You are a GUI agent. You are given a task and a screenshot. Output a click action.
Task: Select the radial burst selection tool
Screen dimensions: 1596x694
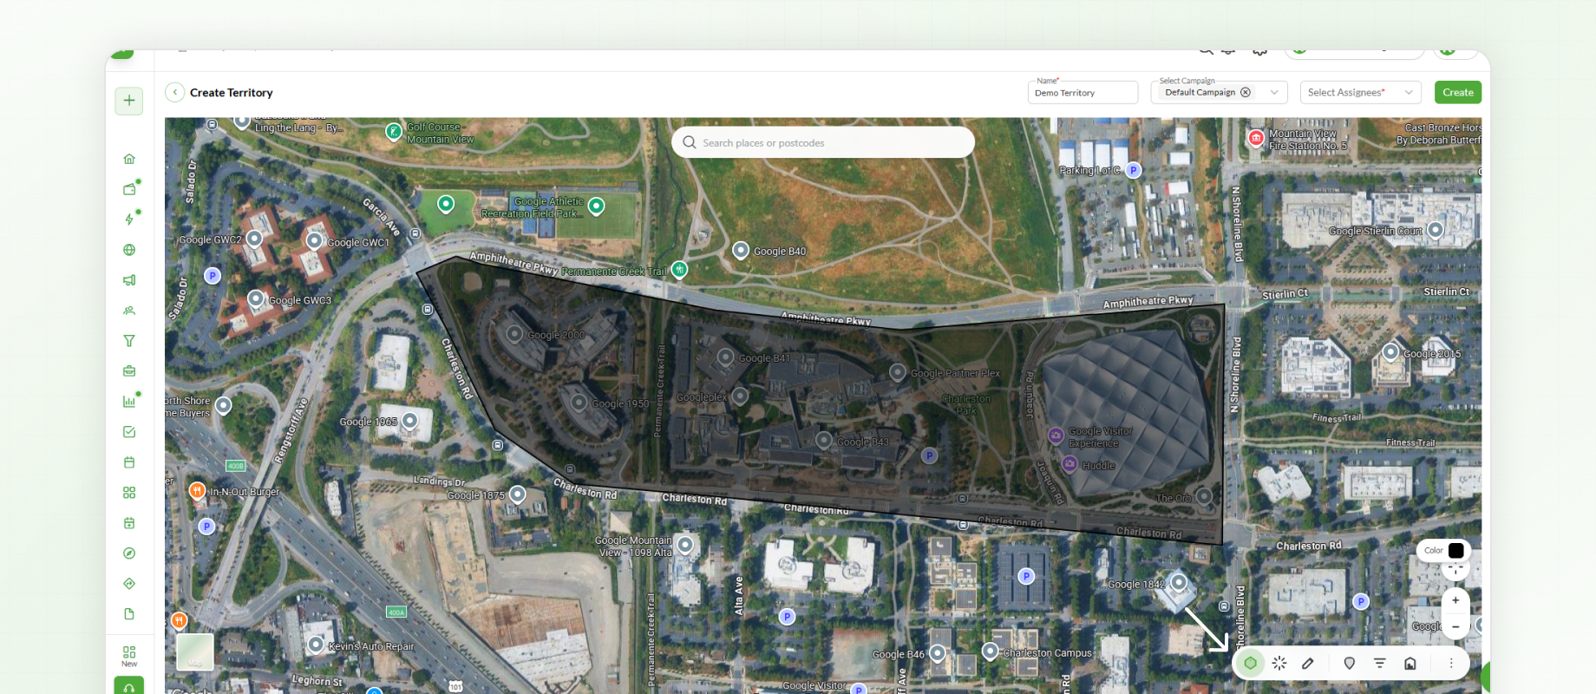point(1279,663)
